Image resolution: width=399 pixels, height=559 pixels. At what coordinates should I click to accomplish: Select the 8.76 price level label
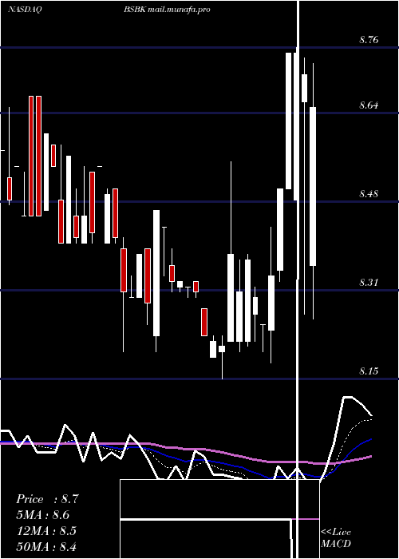click(369, 40)
